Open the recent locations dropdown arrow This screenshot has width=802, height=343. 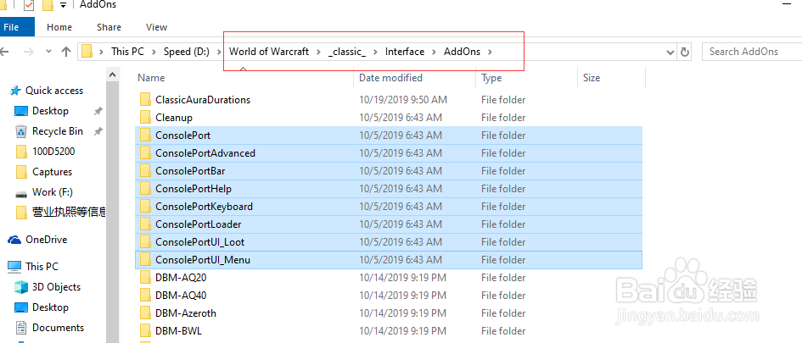(49, 52)
